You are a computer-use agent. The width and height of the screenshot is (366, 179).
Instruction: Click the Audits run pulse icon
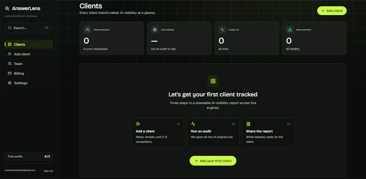point(222,30)
